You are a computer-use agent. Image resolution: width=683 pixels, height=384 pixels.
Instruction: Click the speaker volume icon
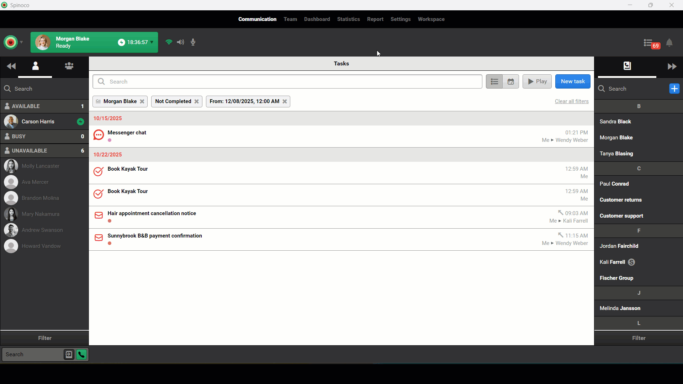[181, 42]
